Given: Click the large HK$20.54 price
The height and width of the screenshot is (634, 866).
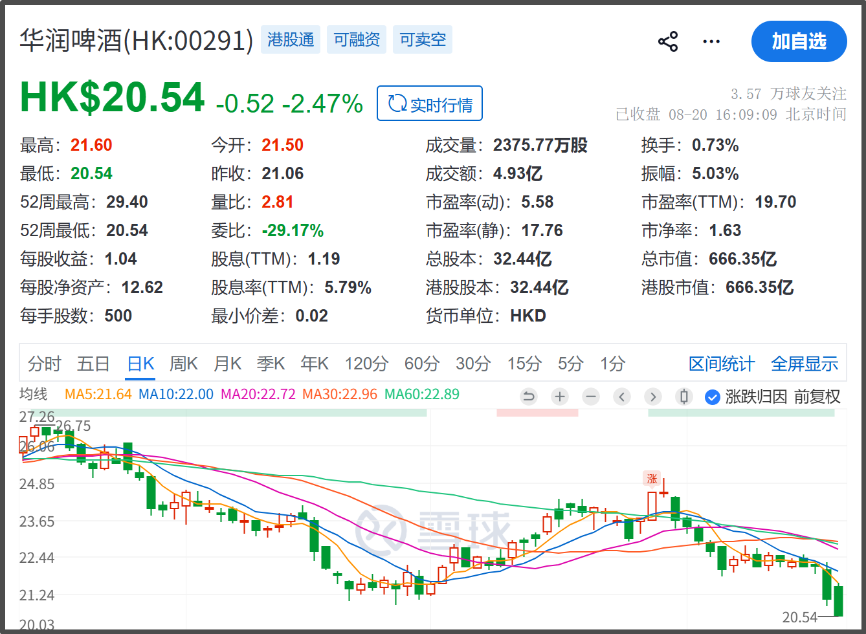Looking at the screenshot, I should tap(113, 98).
